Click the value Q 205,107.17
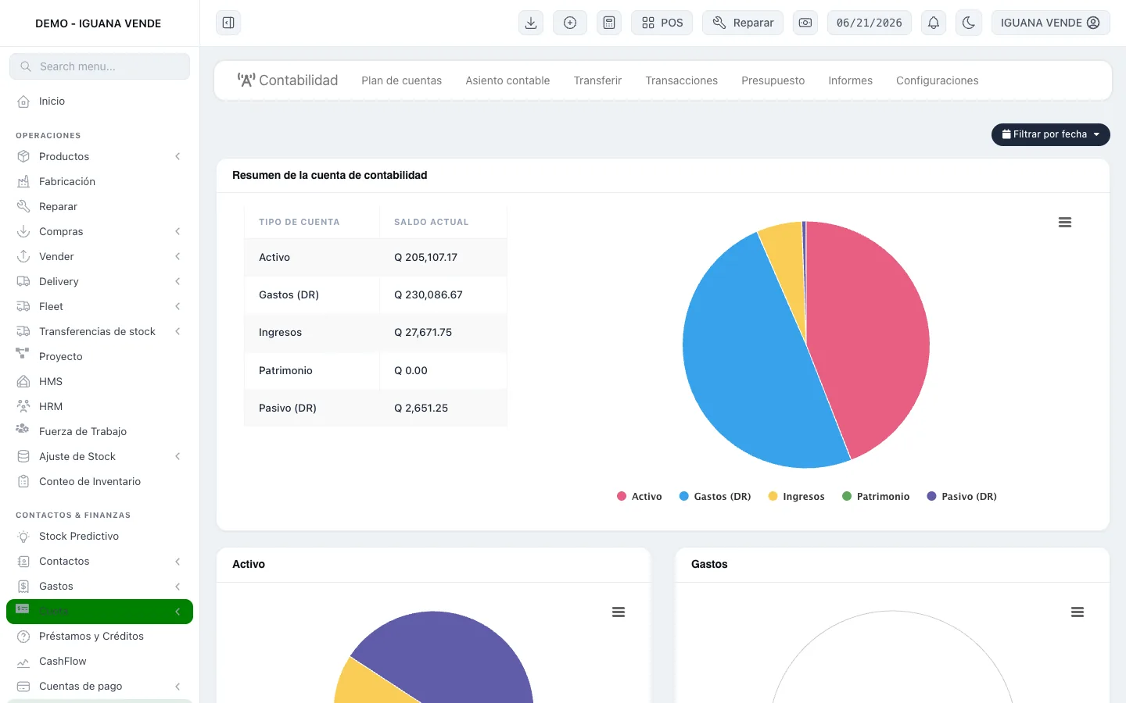Image resolution: width=1126 pixels, height=703 pixels. pos(425,257)
